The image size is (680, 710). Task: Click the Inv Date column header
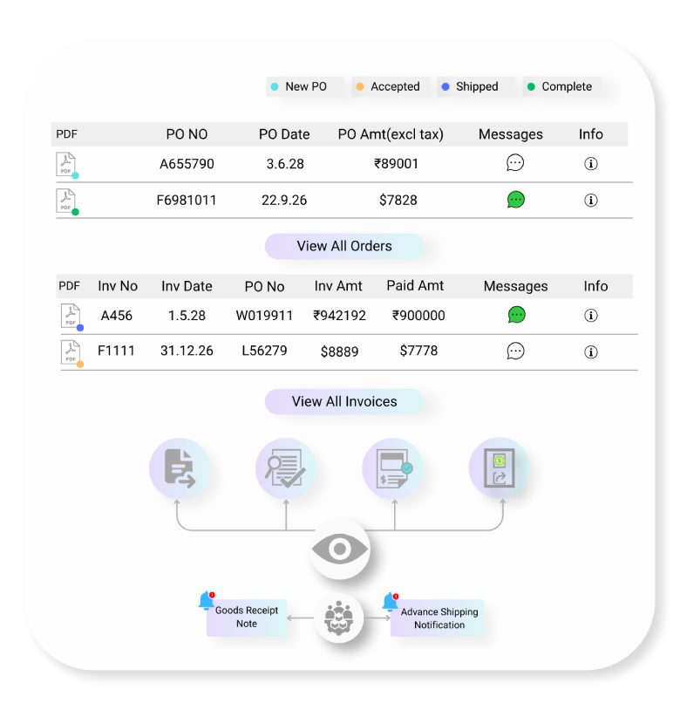[187, 286]
